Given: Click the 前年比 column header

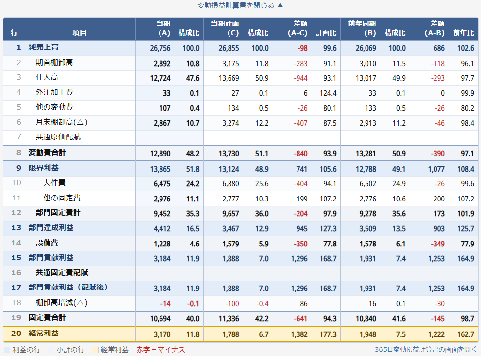Looking at the screenshot, I should tap(463, 33).
